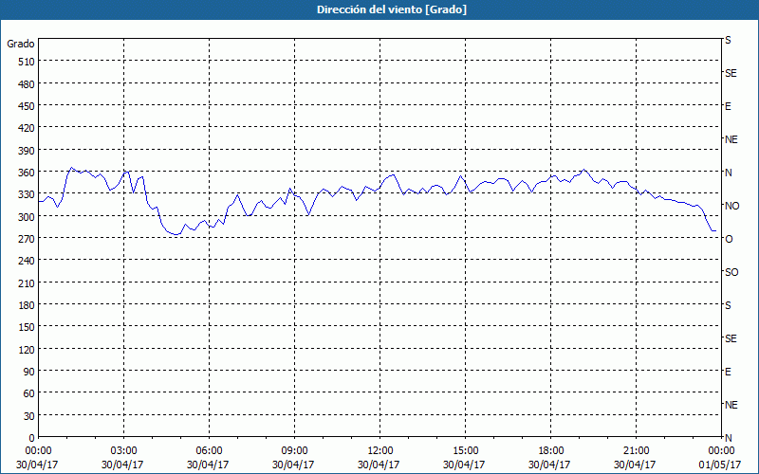
Task: Click the 15:00 time axis label
Action: [465, 451]
